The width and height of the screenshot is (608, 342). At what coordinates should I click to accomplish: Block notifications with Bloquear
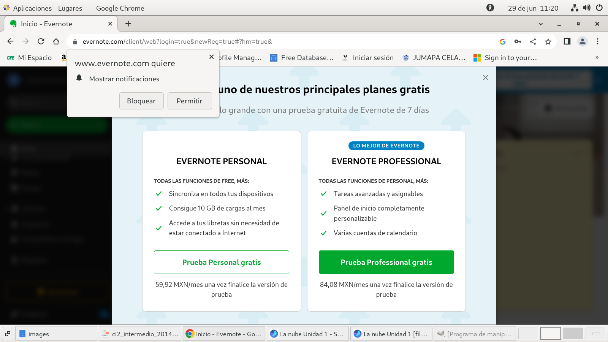[141, 101]
